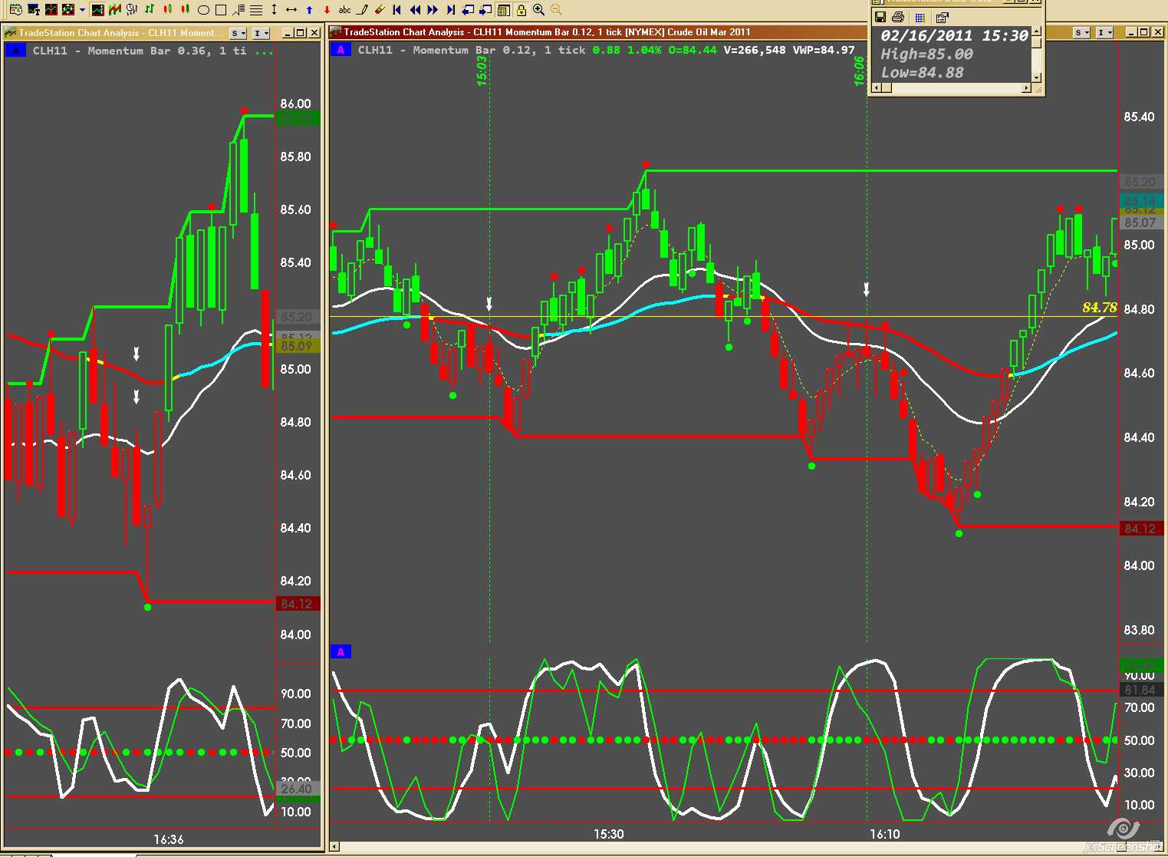Jump to first bar with skip-back icon

[x=397, y=10]
